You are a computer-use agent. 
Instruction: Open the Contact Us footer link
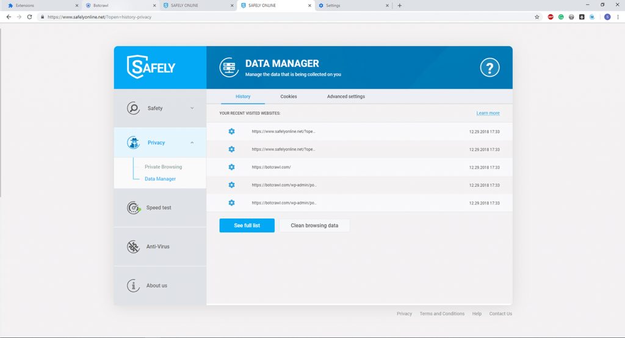(x=500, y=314)
